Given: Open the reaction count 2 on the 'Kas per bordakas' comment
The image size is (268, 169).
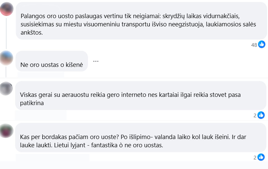Looking at the screenshot, I should (x=255, y=158).
